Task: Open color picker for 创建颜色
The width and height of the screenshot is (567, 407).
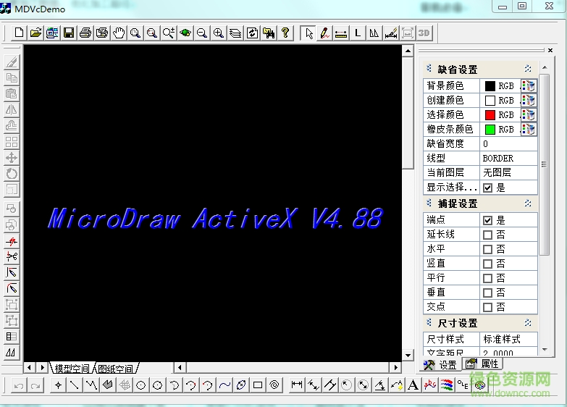Action: pyautogui.click(x=529, y=100)
